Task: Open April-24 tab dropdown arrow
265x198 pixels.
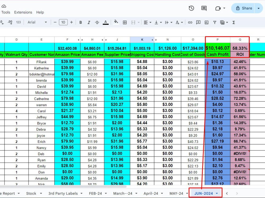Action: (162, 194)
